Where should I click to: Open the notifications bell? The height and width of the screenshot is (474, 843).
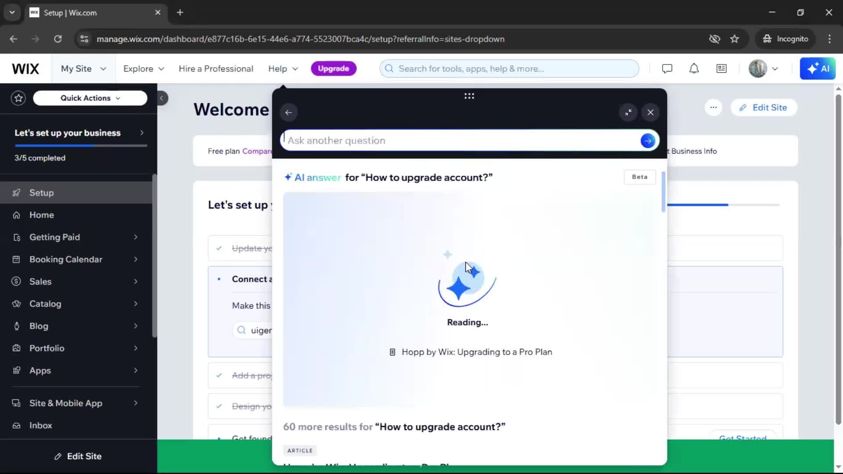[694, 69]
